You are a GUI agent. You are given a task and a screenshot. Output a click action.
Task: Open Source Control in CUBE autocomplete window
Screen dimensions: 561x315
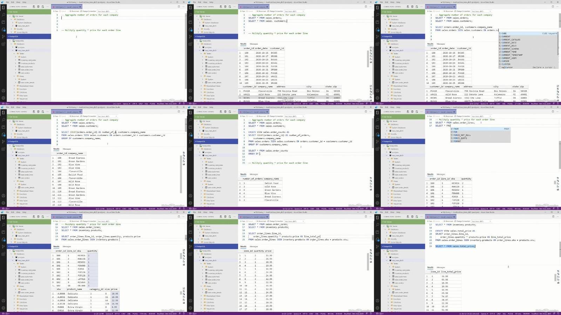click(x=378, y=36)
